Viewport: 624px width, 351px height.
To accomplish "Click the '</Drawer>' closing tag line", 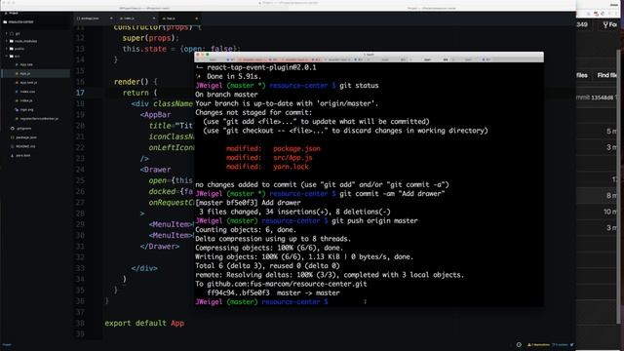I will click(160, 247).
